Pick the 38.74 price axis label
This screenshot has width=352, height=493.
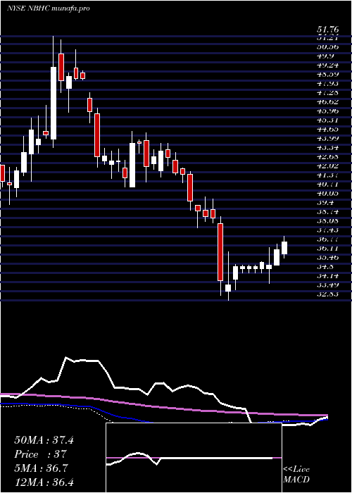click(328, 211)
